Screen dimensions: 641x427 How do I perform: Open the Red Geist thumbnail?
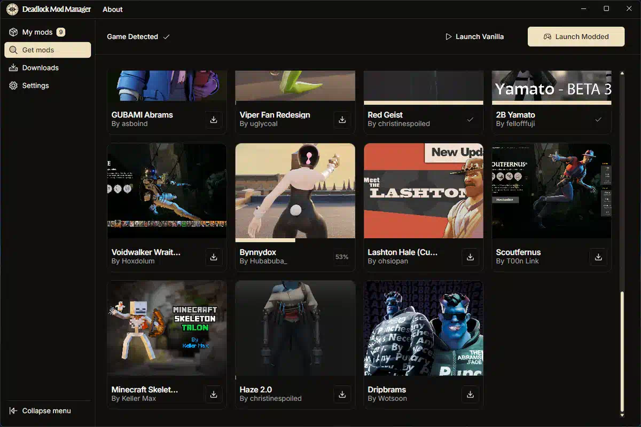(424, 86)
